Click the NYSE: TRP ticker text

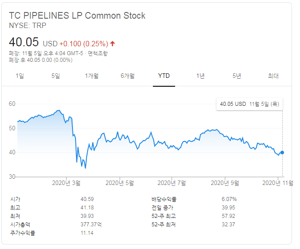coord(28,25)
